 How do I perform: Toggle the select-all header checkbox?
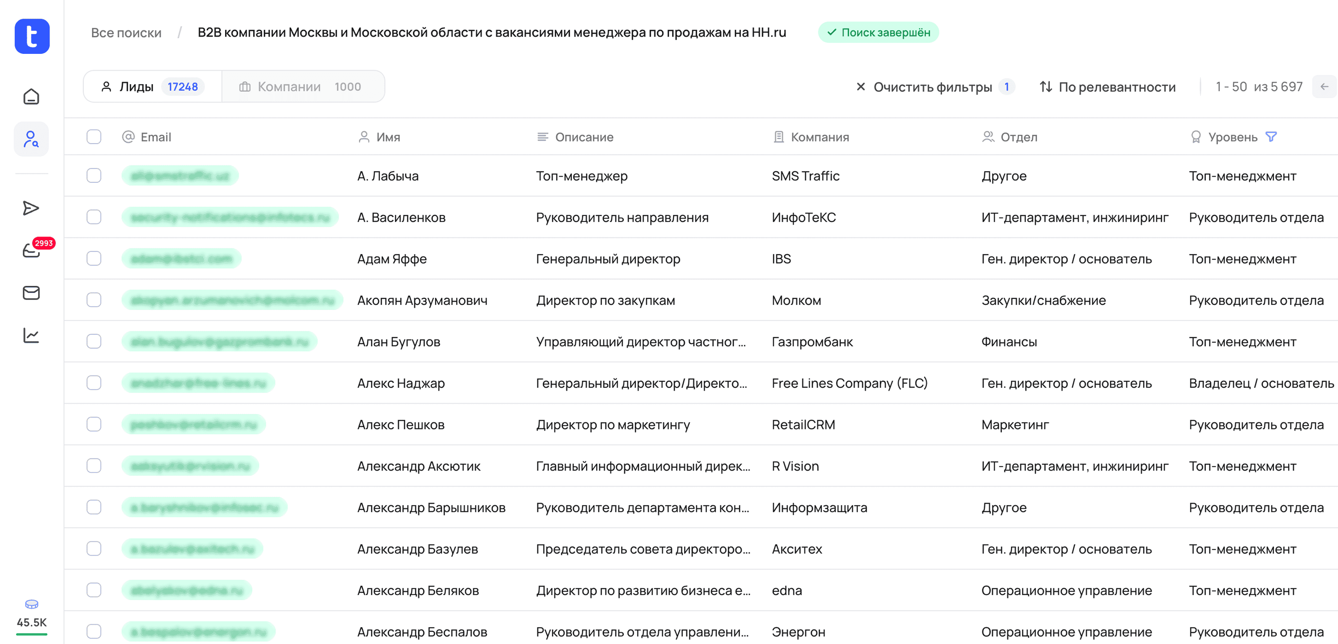94,137
